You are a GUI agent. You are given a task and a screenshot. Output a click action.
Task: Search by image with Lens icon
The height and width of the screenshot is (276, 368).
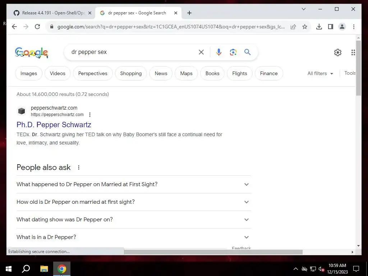coord(233,52)
